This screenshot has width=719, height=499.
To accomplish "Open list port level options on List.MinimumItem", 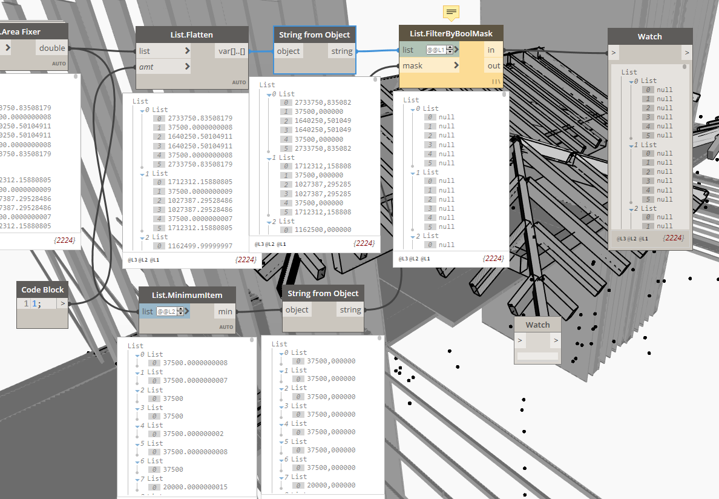I will coord(187,311).
